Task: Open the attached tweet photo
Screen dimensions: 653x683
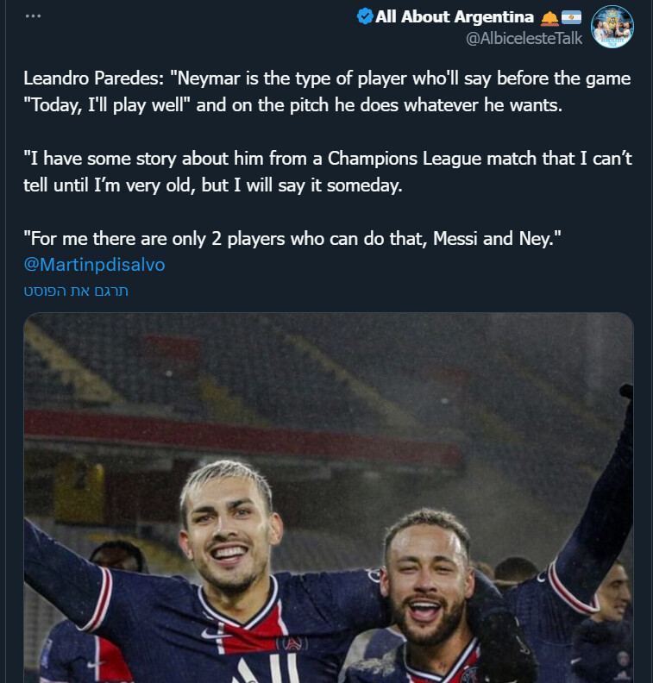Action: 329,498
